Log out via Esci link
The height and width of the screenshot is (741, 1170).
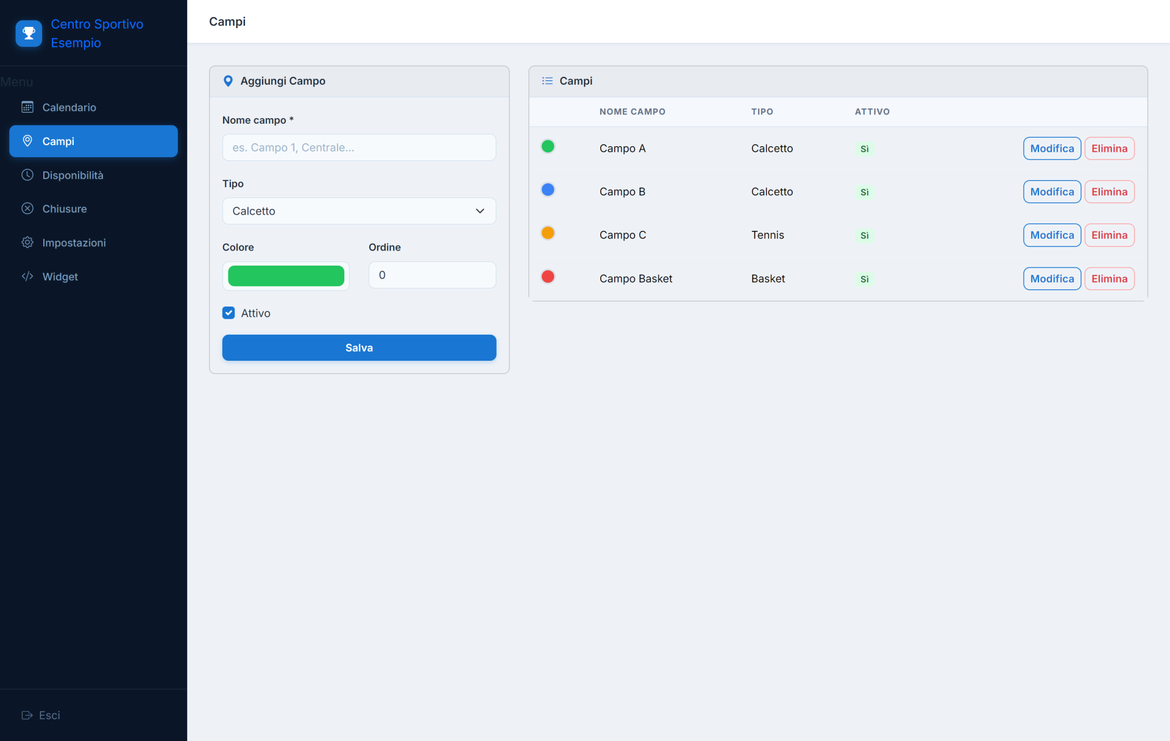click(x=41, y=715)
